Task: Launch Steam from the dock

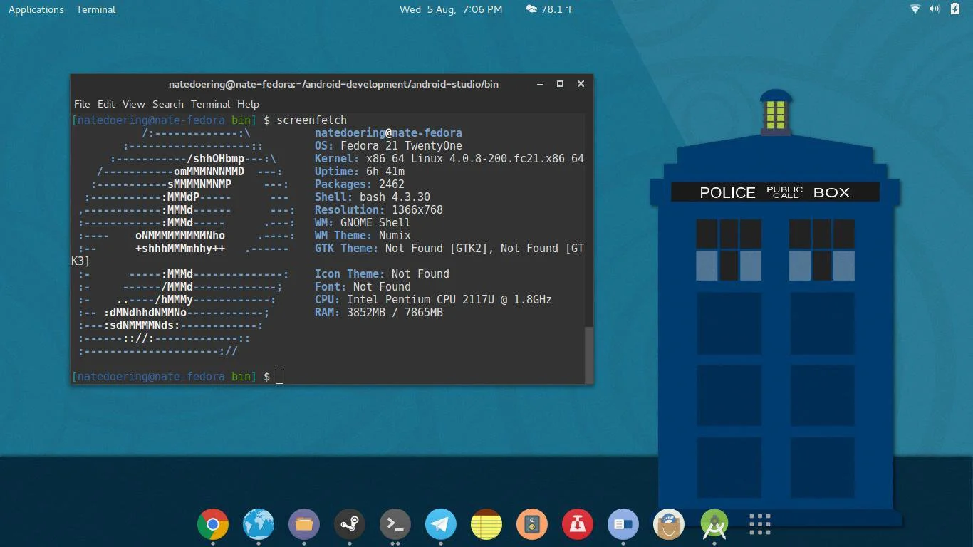Action: 350,525
